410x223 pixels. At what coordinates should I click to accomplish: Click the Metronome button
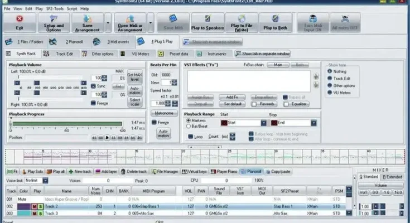pyautogui.click(x=164, y=113)
